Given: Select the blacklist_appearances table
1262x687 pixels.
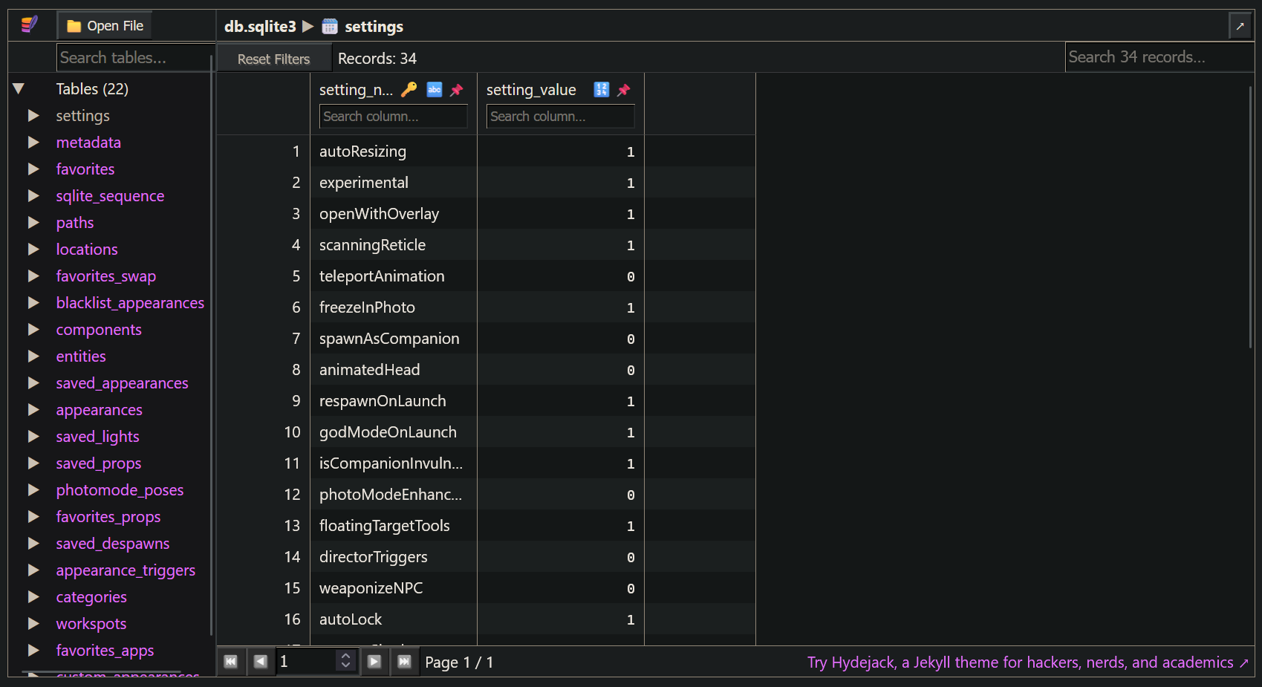Looking at the screenshot, I should (x=130, y=303).
